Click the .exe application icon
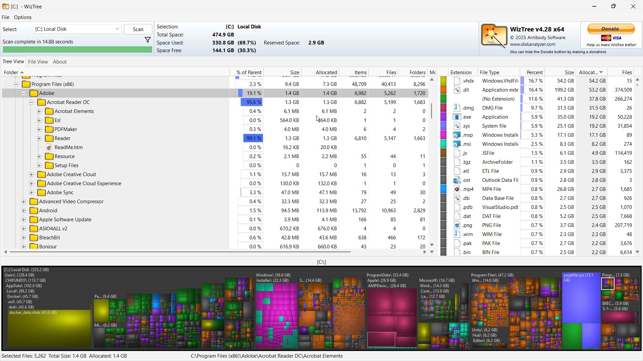 point(457,117)
